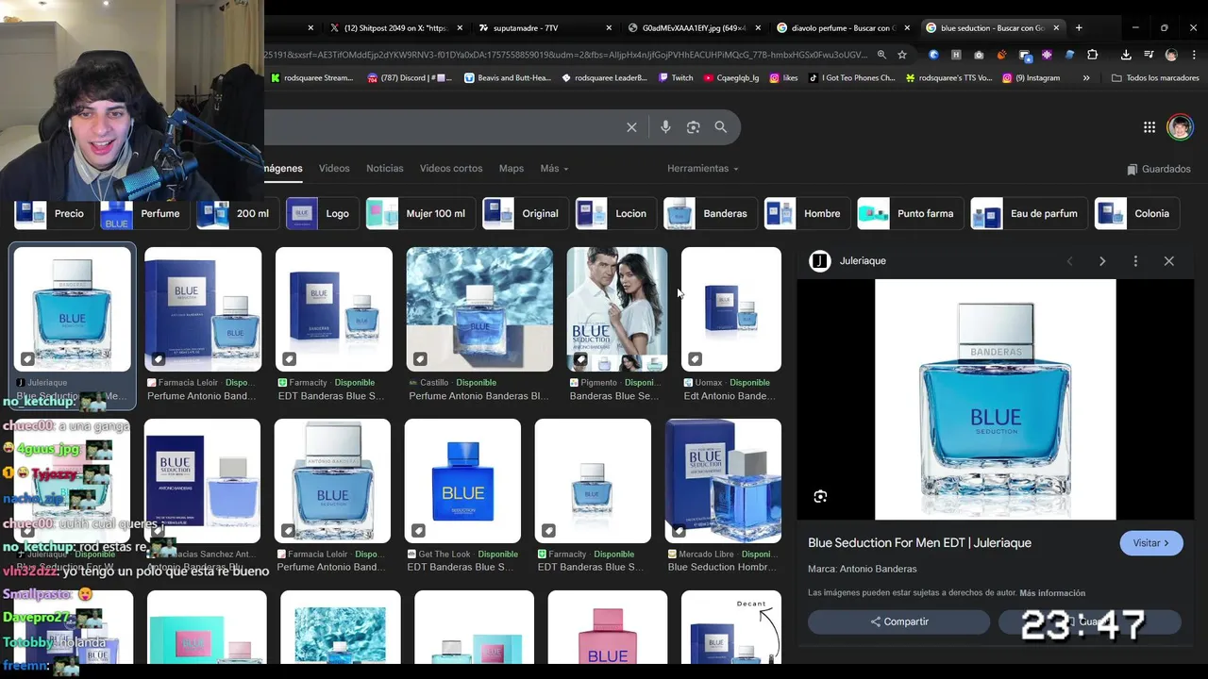Open the Pigmento couple advertisement thumbnail
This screenshot has height=679, width=1208.
tap(616, 309)
